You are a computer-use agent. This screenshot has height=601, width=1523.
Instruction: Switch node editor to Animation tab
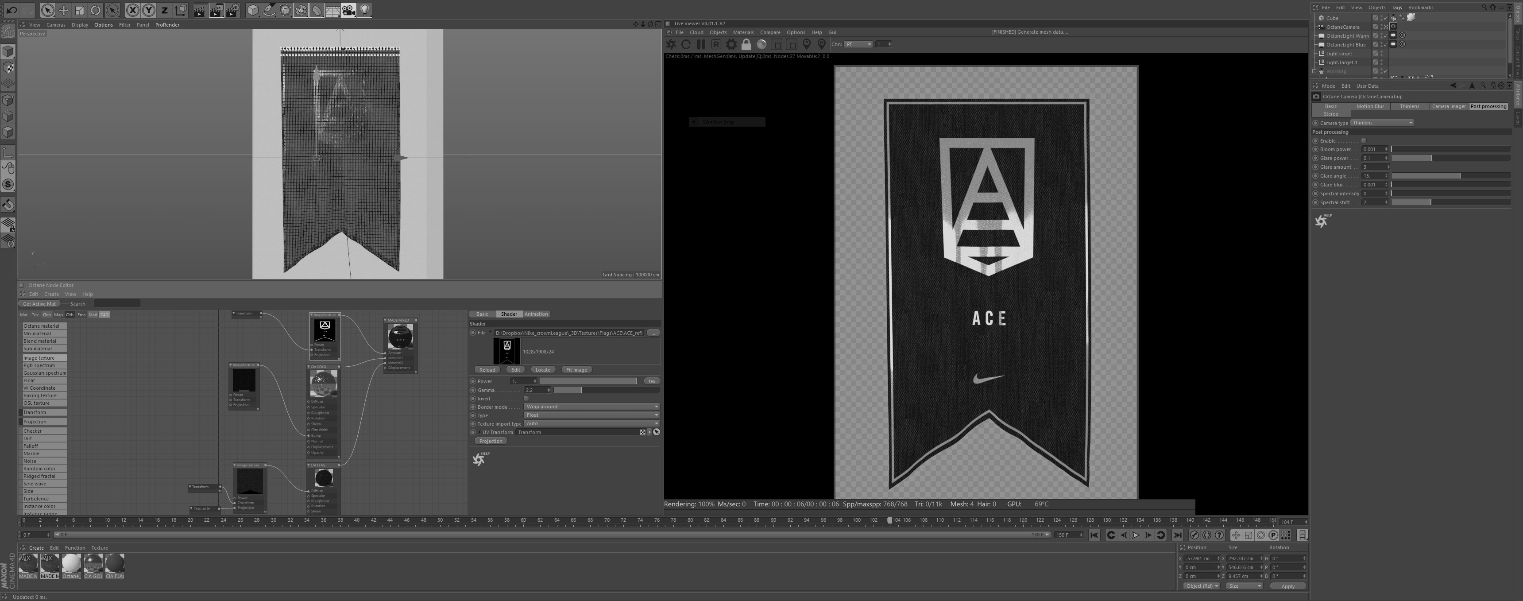(x=536, y=314)
